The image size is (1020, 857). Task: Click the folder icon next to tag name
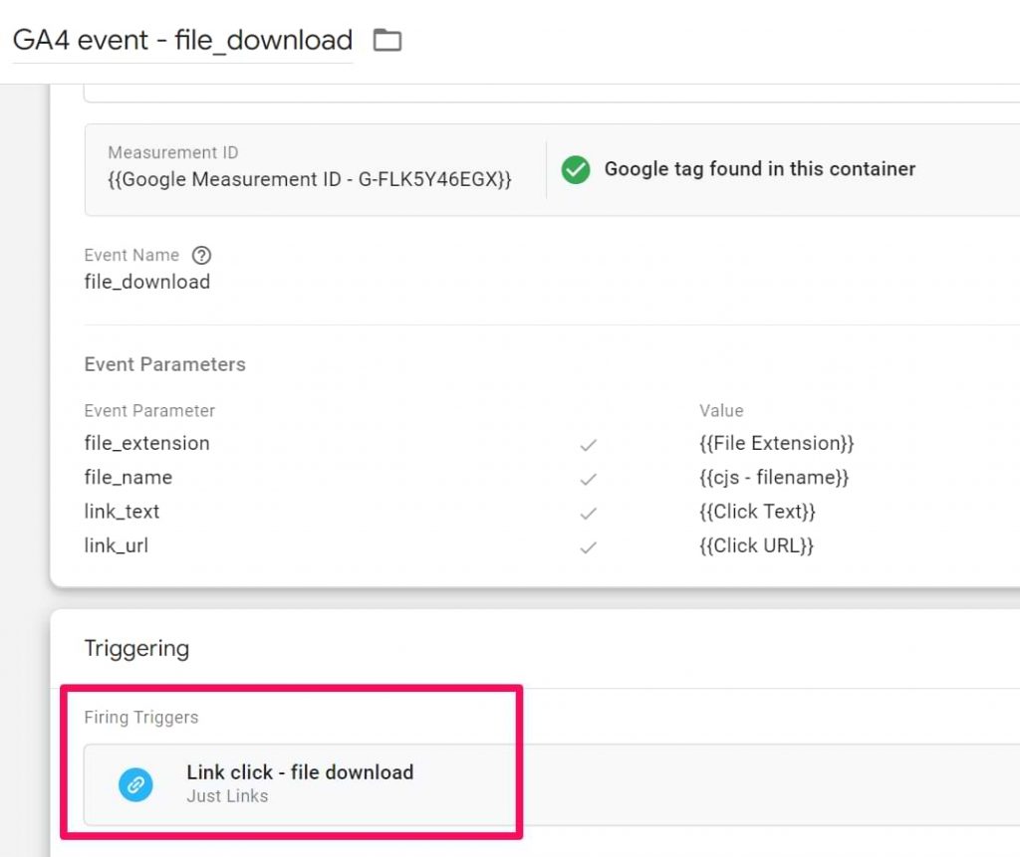pyautogui.click(x=387, y=40)
